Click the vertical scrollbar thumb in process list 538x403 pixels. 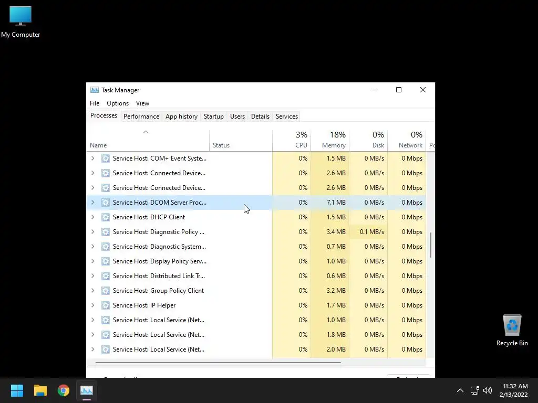point(431,245)
